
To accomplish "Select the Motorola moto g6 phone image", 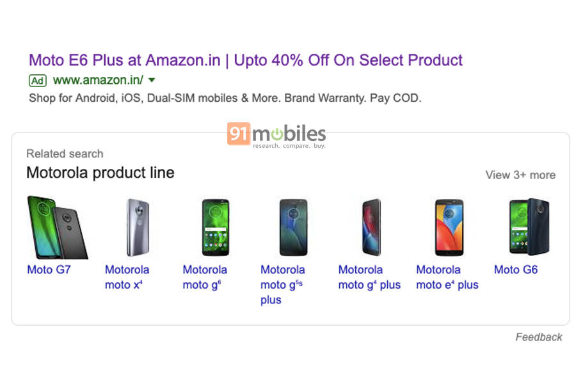I will tap(214, 227).
